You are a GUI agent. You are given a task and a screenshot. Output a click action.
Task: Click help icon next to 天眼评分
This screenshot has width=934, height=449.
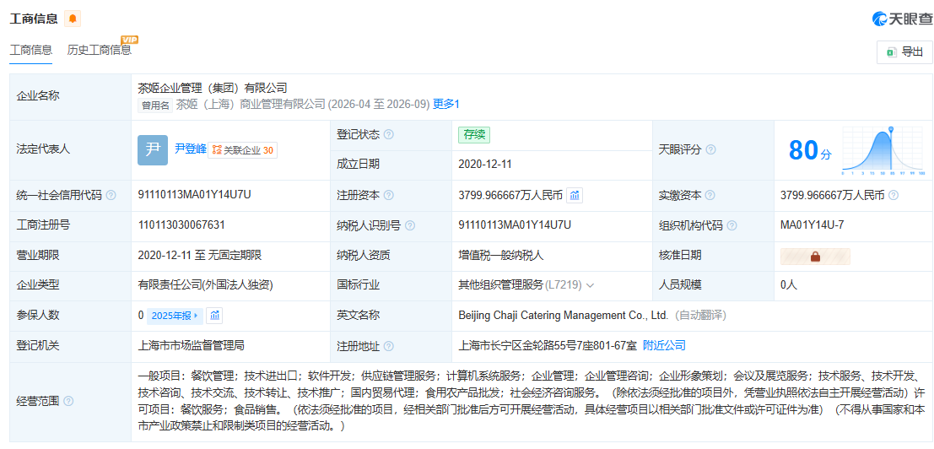[710, 150]
